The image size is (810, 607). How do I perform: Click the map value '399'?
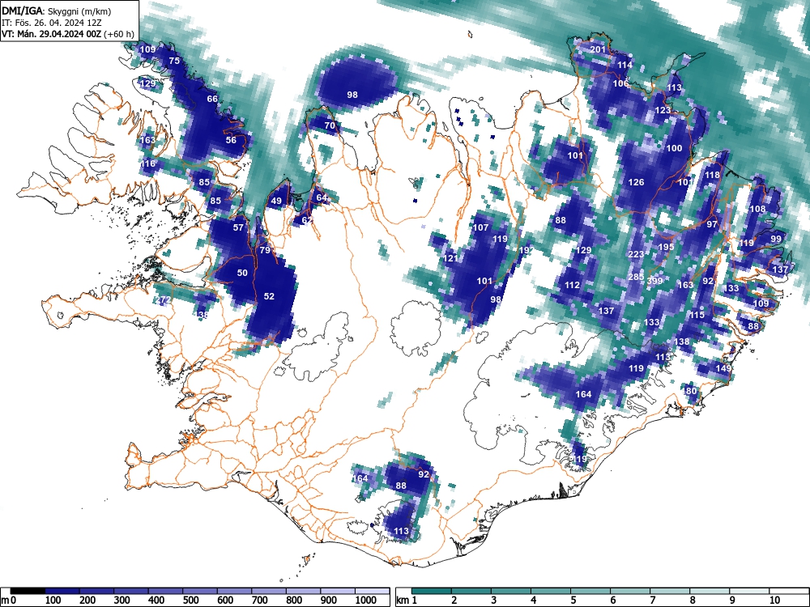(654, 281)
